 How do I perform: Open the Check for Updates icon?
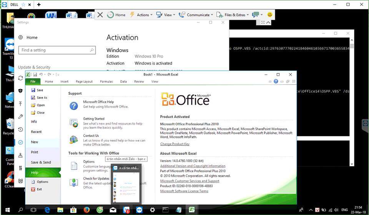(x=73, y=182)
